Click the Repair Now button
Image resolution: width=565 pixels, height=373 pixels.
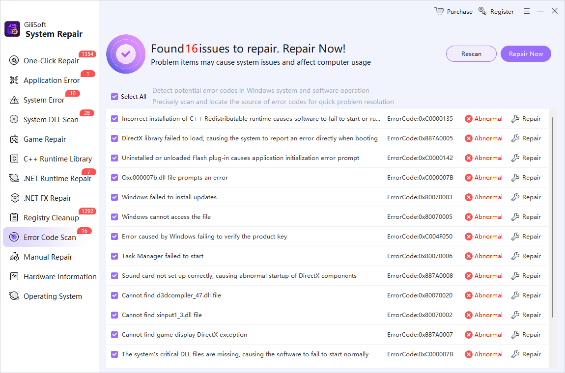coord(526,53)
